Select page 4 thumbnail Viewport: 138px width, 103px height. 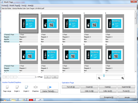(93, 24)
